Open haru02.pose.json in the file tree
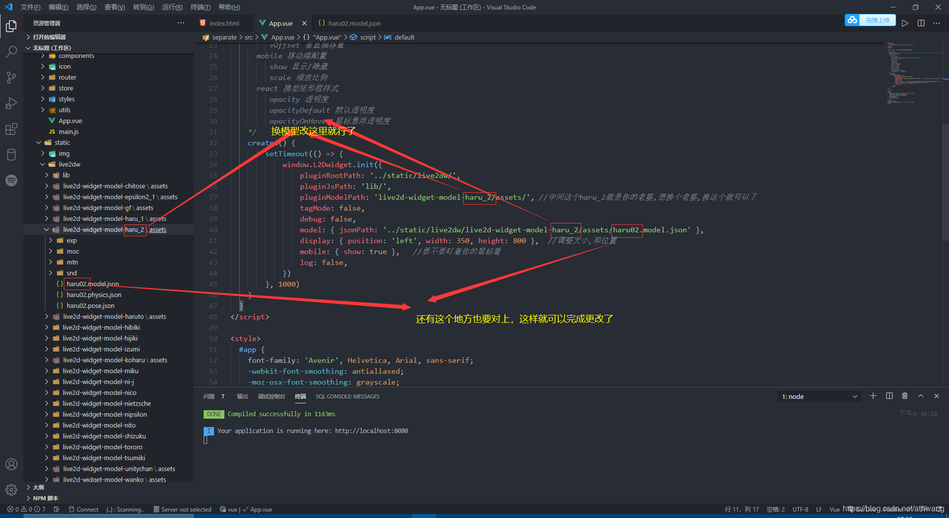The image size is (949, 518). 90,305
